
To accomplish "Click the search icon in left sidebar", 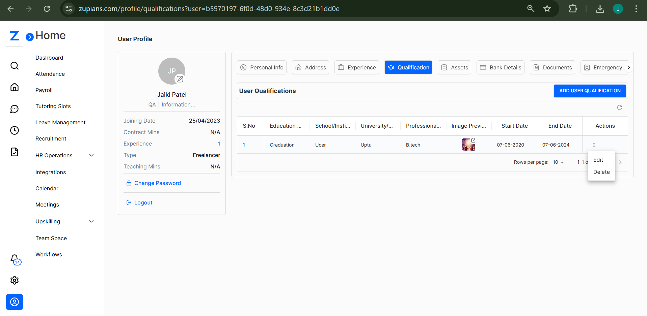I will (x=15, y=66).
